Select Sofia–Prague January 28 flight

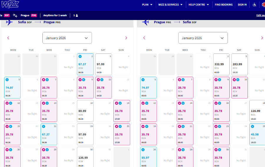[x=49, y=157]
